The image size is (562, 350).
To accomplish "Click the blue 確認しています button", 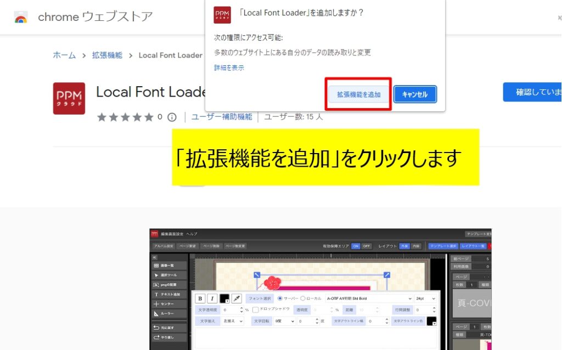I will 532,92.
